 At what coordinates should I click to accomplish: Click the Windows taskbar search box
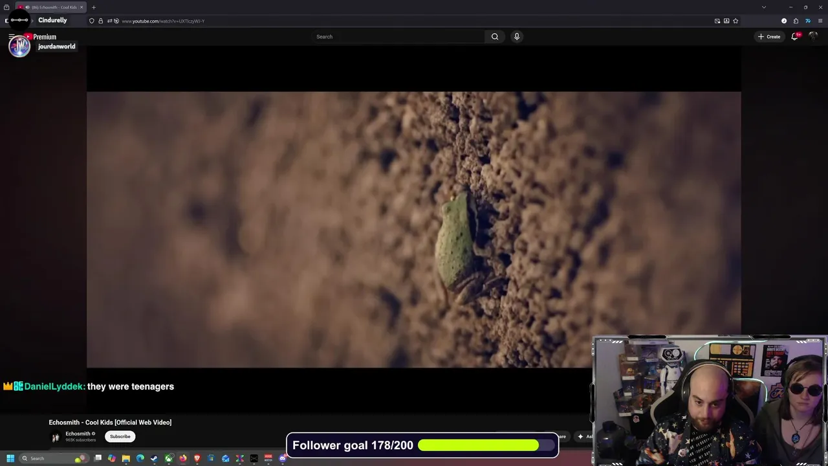54,458
